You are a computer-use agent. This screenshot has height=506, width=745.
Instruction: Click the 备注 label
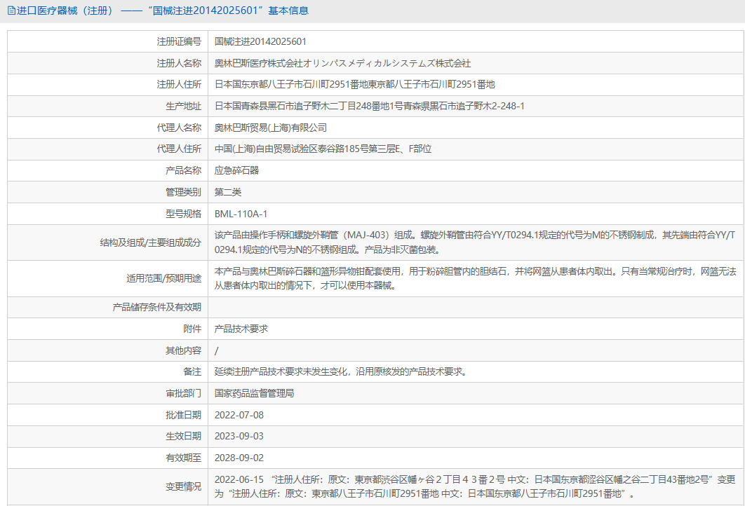pos(192,371)
